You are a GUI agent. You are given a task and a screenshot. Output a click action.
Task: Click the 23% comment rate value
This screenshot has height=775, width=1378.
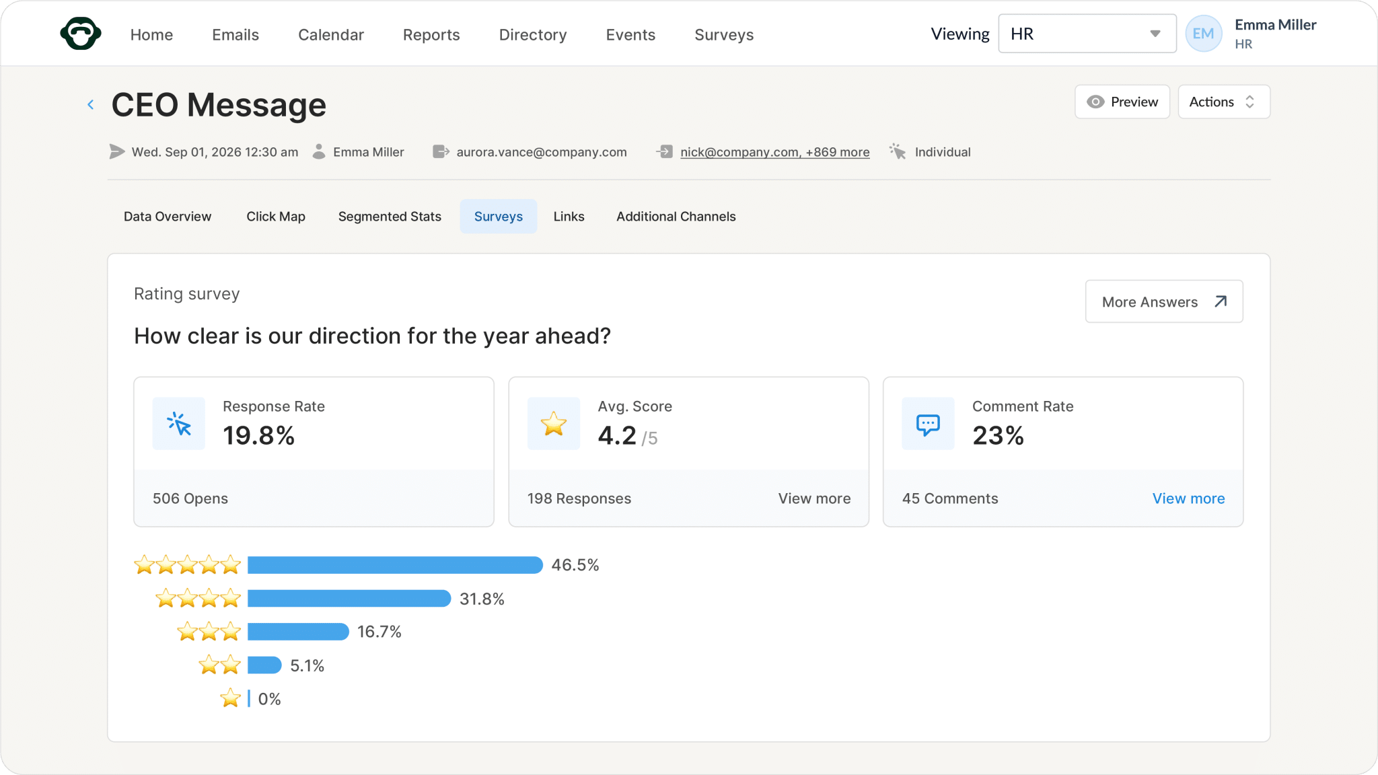(x=998, y=436)
